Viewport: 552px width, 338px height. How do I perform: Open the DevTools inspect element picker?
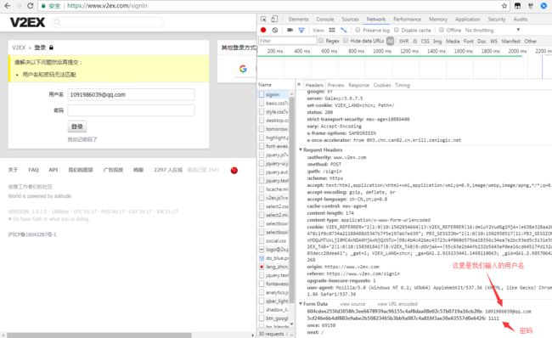263,19
